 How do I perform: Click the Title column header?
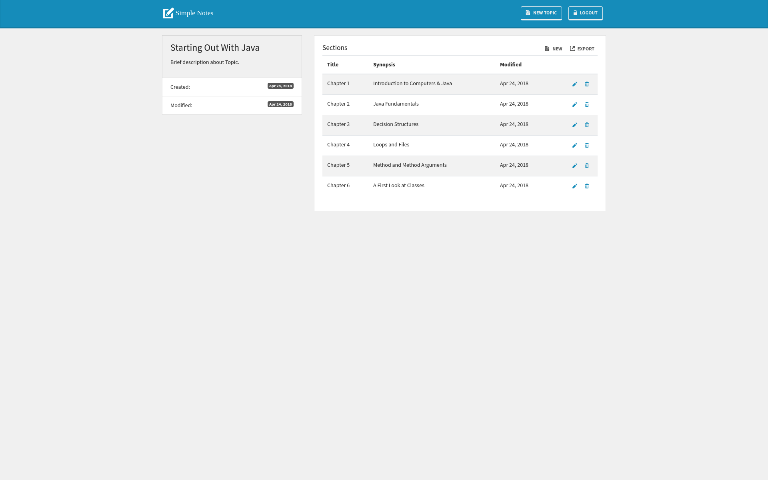point(332,64)
